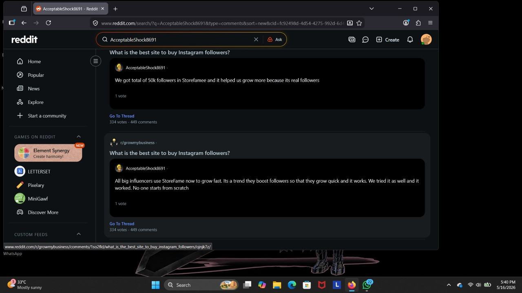Open Firefox list all tabs dropdown
The width and height of the screenshot is (522, 293).
(x=372, y=9)
